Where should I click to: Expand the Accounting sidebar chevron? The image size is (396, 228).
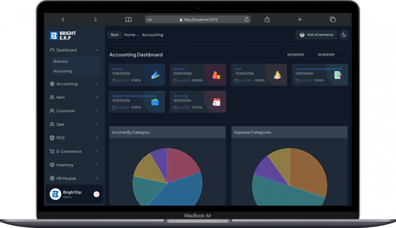pyautogui.click(x=97, y=84)
